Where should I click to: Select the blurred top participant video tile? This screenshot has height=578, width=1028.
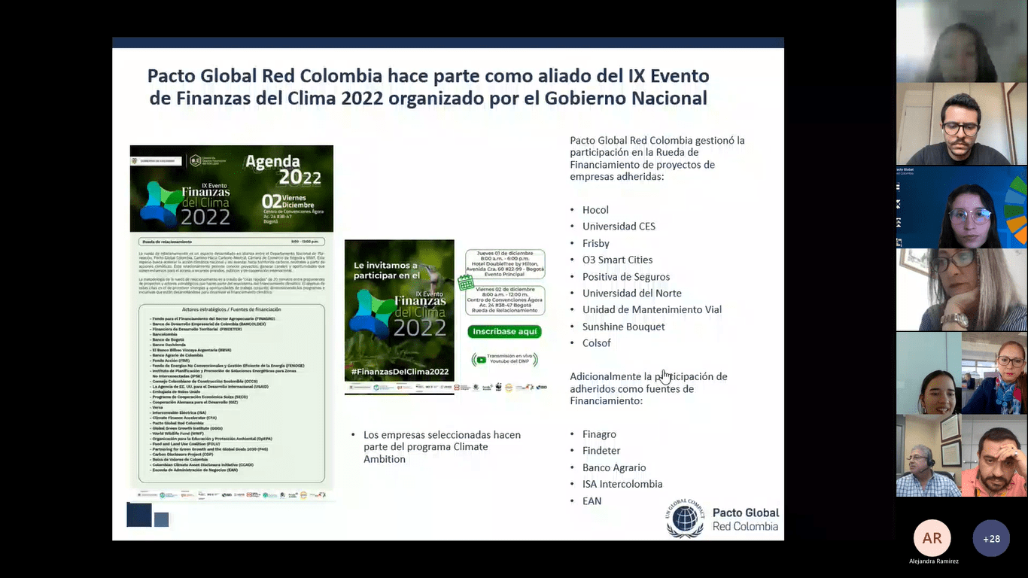(961, 41)
